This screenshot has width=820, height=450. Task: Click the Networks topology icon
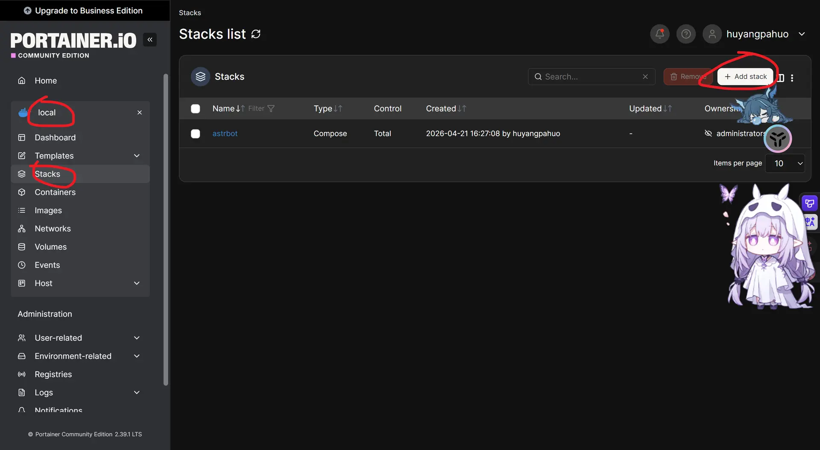pos(22,229)
